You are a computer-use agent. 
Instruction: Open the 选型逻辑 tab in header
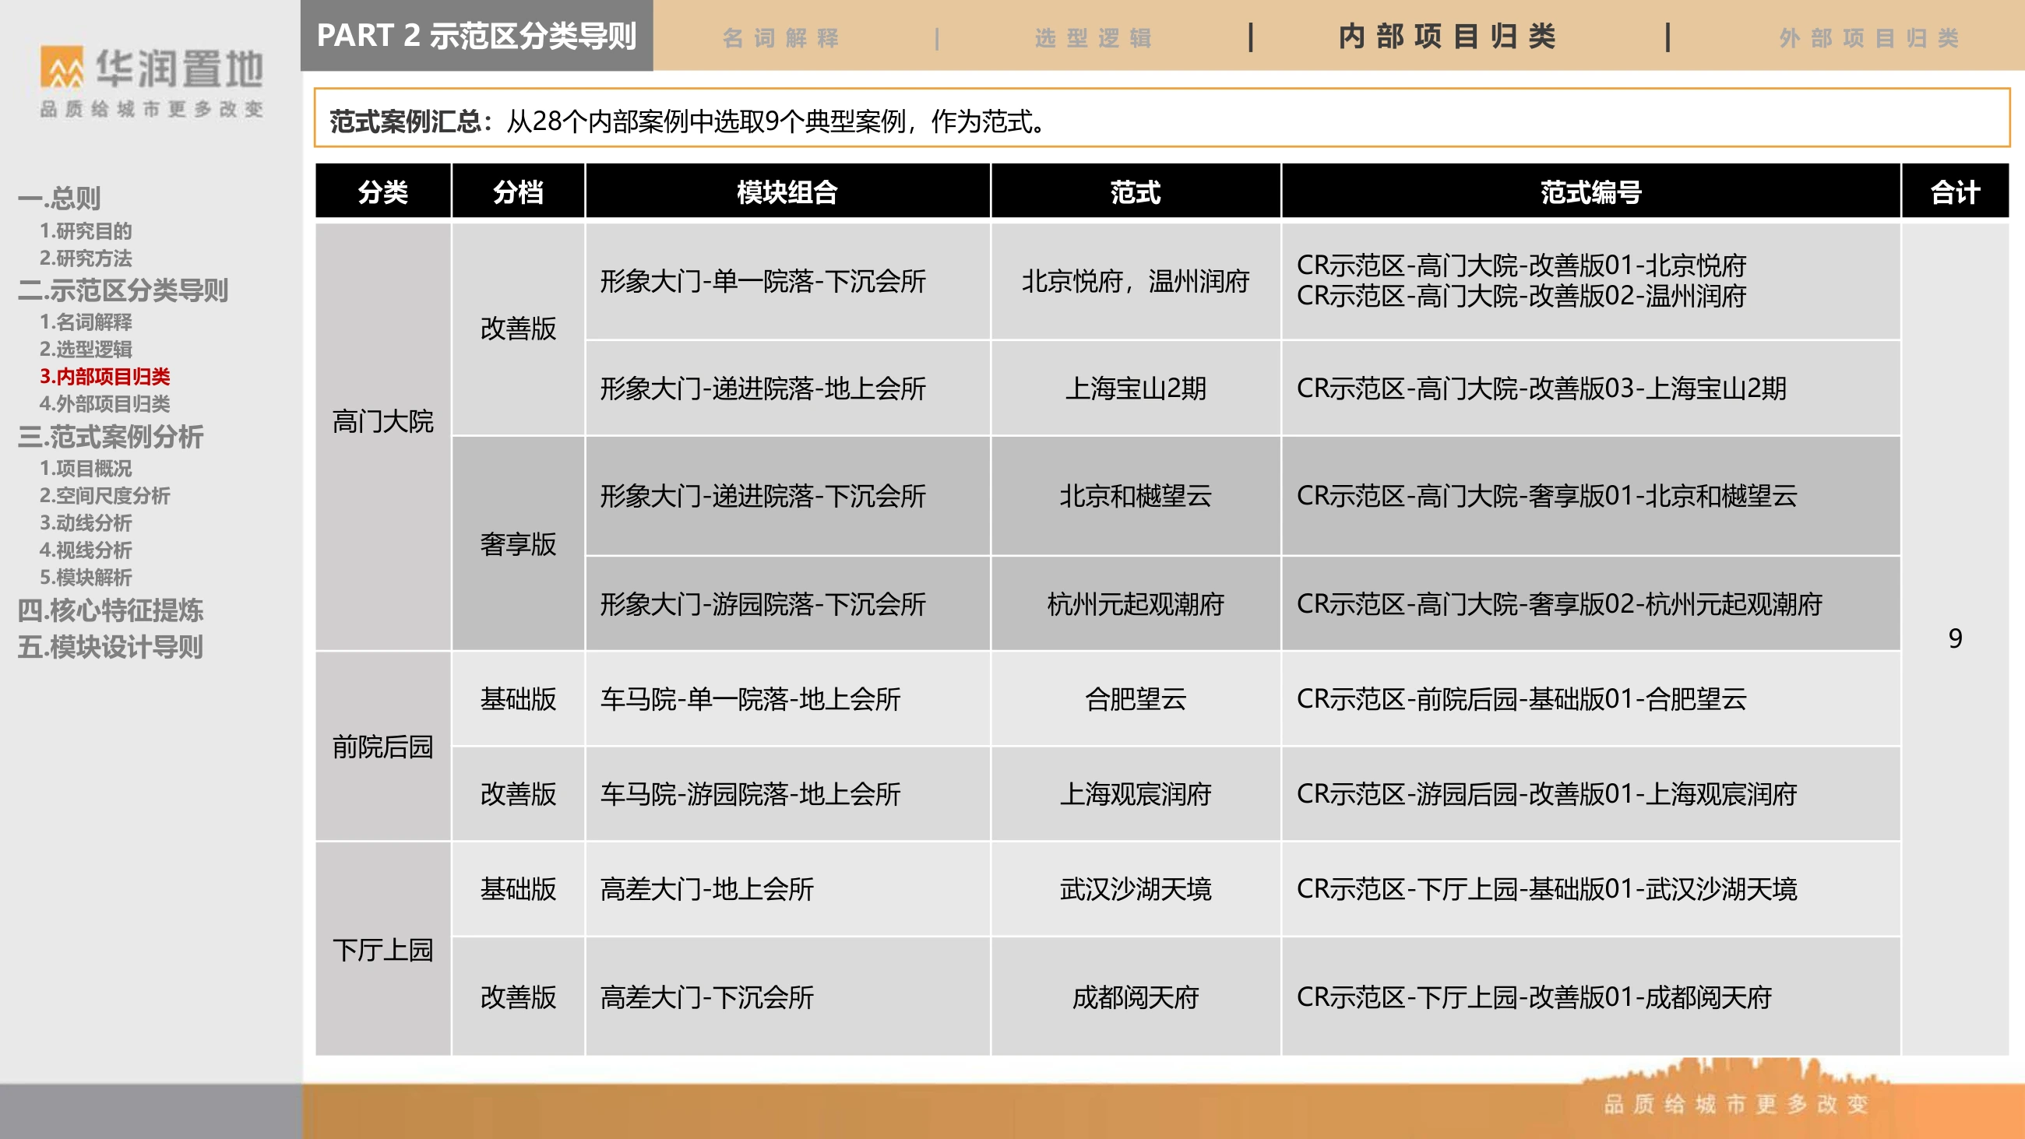[1093, 37]
